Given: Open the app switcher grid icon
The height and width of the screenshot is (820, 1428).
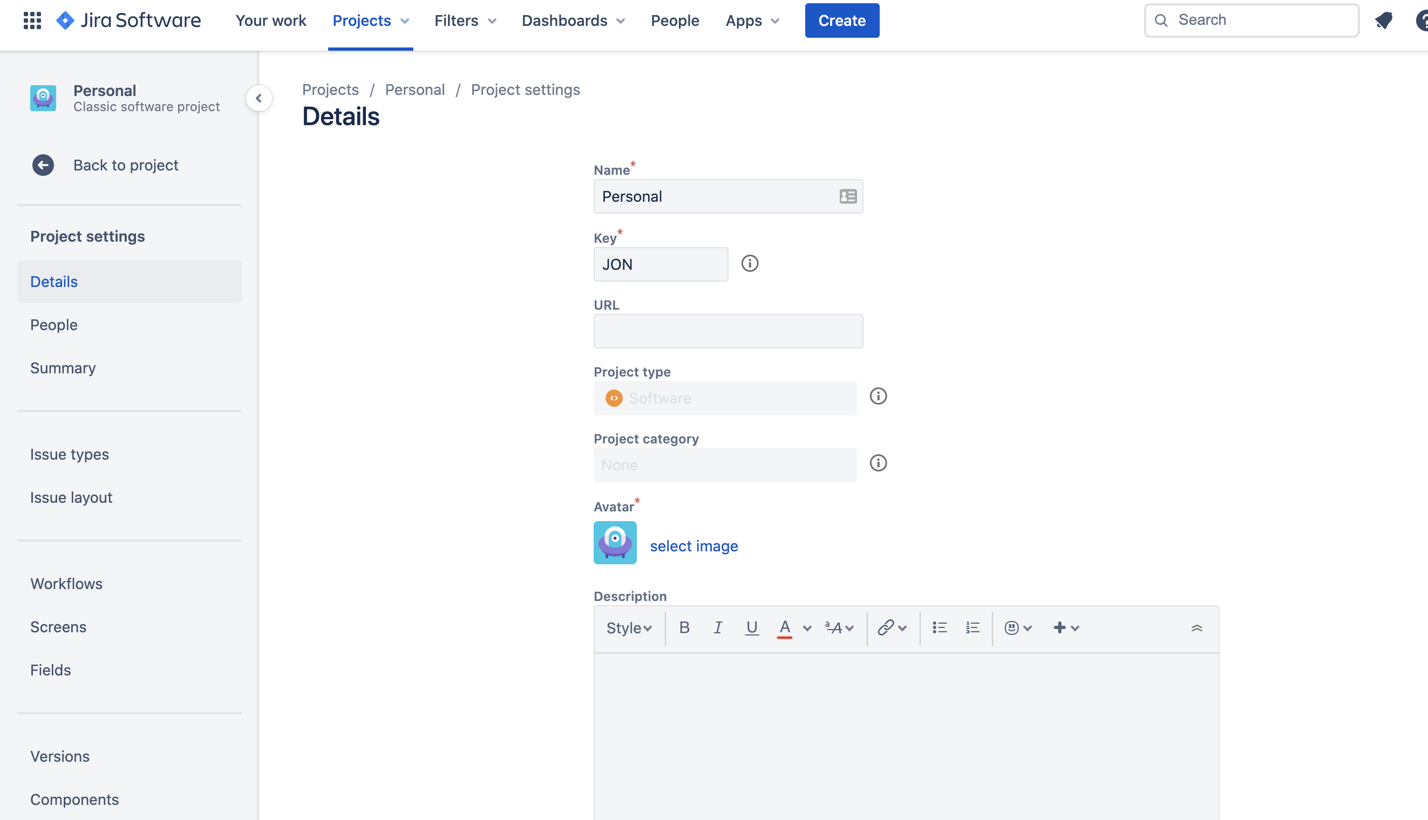Looking at the screenshot, I should (x=32, y=20).
